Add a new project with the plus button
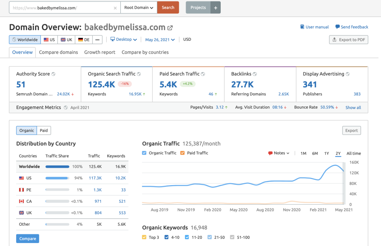The height and width of the screenshot is (246, 381). (x=215, y=8)
